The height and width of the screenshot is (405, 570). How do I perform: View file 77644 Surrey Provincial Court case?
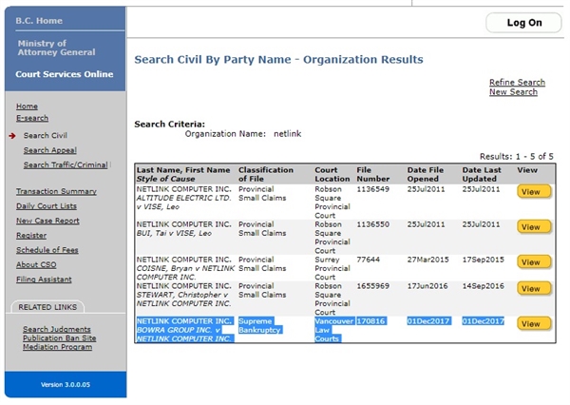(x=534, y=262)
